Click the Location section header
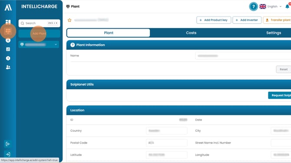The width and height of the screenshot is (291, 163). click(x=179, y=110)
